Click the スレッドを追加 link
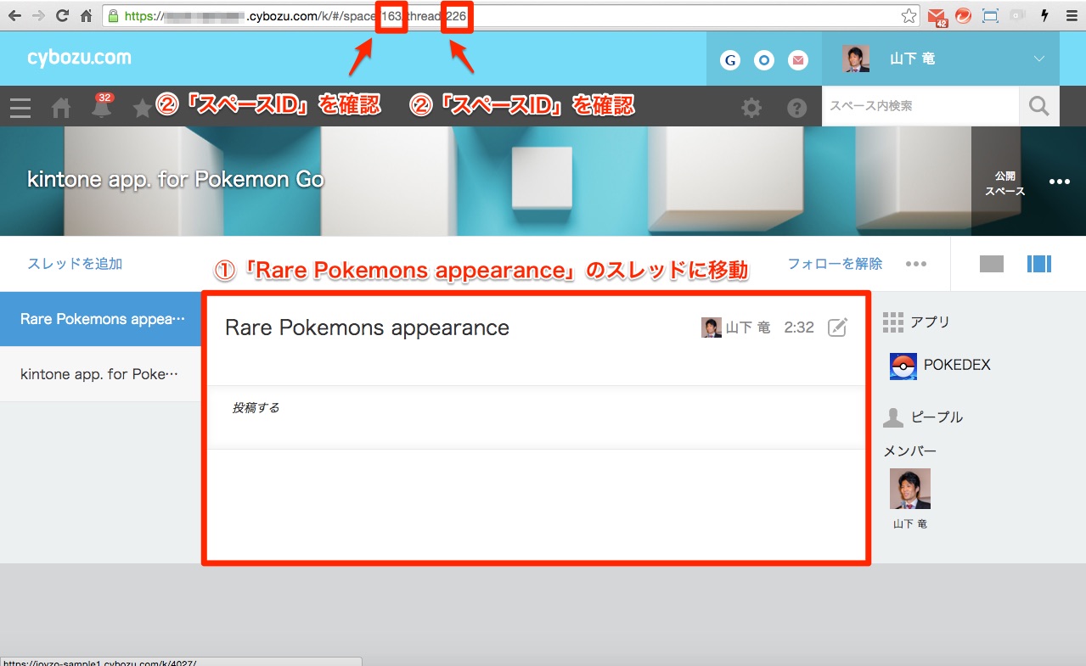 75,264
